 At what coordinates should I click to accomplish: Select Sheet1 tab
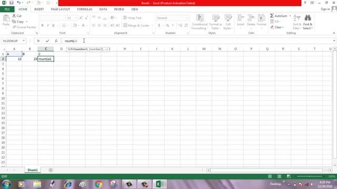coord(33,170)
